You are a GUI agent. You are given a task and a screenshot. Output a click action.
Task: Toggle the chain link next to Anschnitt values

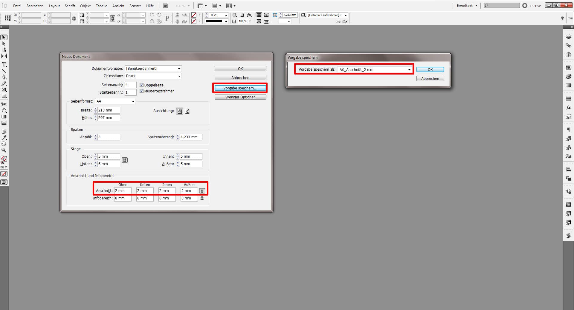(x=202, y=190)
